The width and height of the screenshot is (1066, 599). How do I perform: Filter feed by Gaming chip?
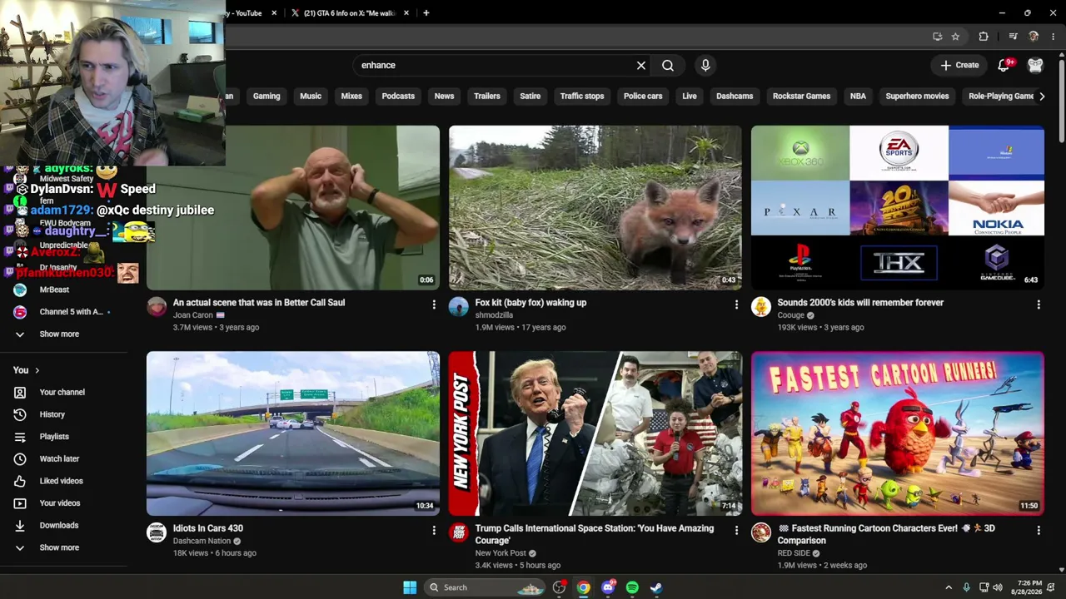(266, 97)
